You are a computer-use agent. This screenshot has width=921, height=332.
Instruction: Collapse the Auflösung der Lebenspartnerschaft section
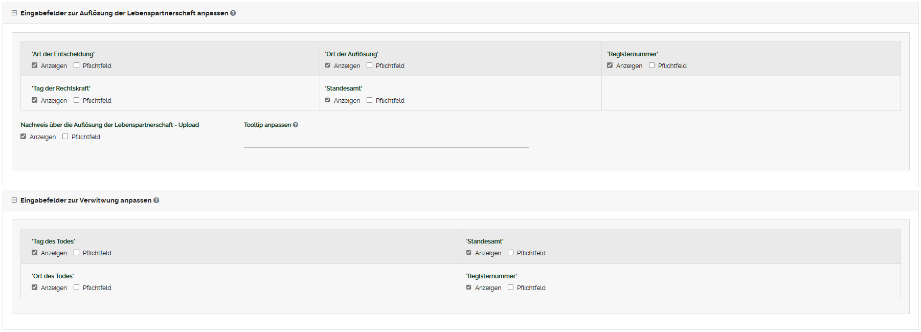point(14,13)
